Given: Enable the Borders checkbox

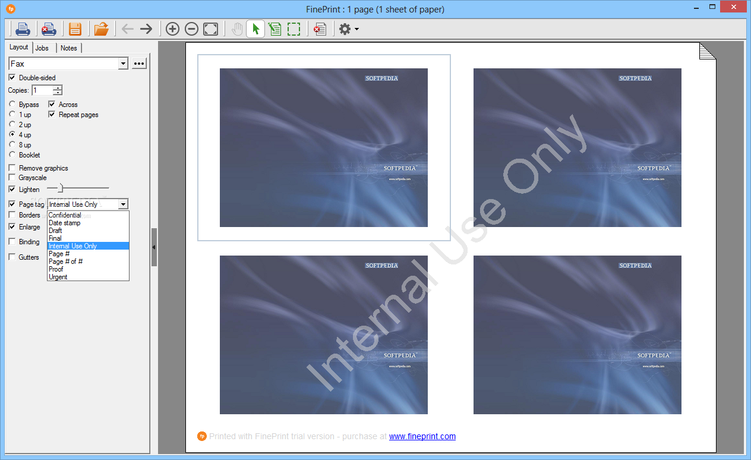Looking at the screenshot, I should click(x=12, y=215).
